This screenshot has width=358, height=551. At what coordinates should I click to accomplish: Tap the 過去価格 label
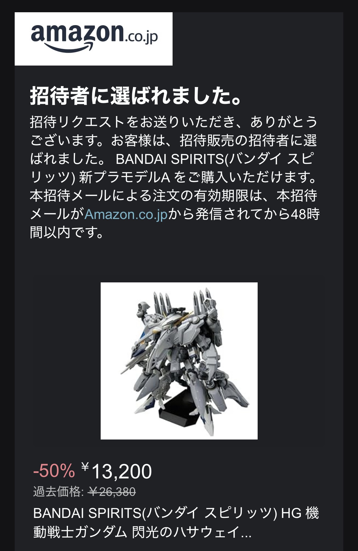(x=58, y=492)
